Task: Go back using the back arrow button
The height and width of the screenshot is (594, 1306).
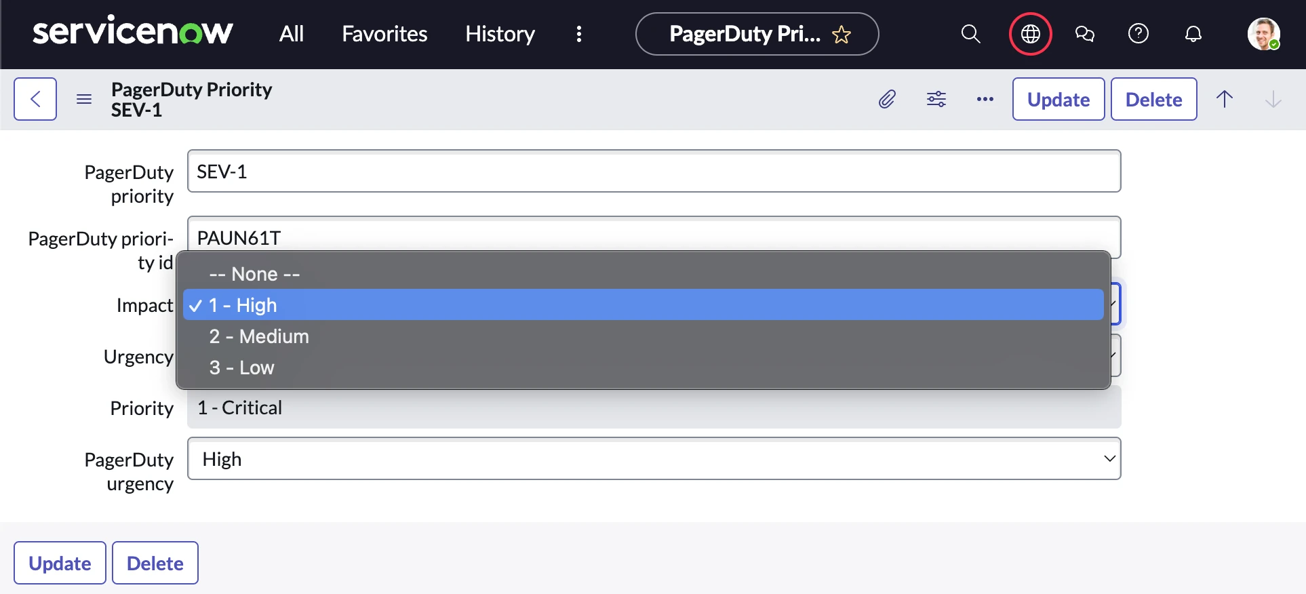Action: tap(35, 99)
